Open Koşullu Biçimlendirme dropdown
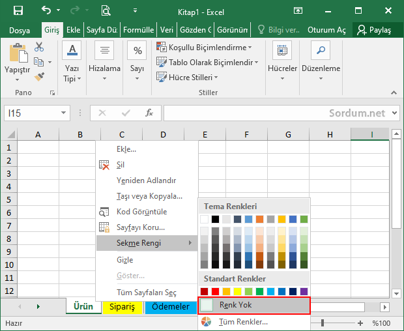This screenshot has width=404, height=331. tap(204, 48)
